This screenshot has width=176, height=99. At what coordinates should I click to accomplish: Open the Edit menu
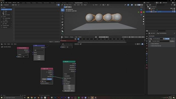tap(6, 3)
